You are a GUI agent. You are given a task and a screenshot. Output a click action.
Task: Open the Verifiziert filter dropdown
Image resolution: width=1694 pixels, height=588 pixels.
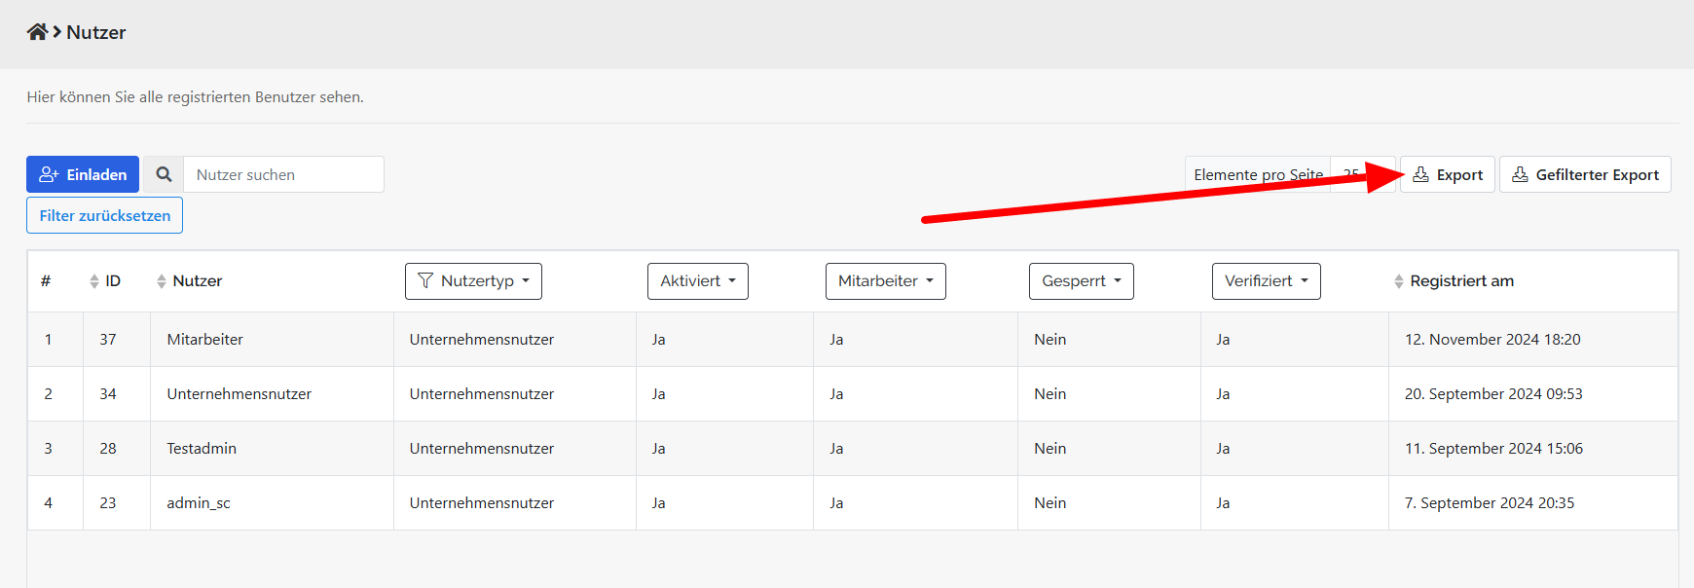pos(1266,281)
